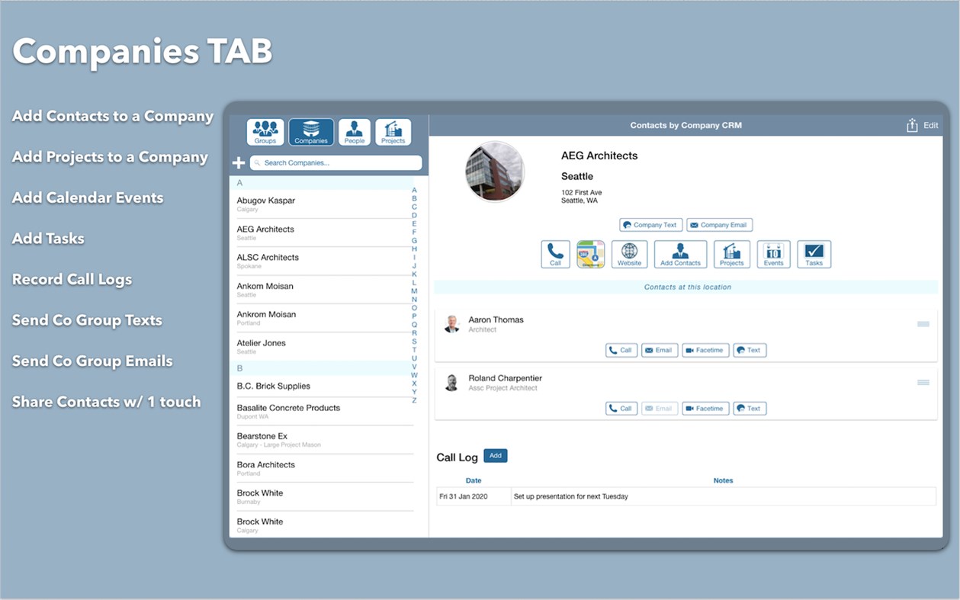This screenshot has width=960, height=600.
Task: Facetime Roland Charpentier
Action: pyautogui.click(x=705, y=408)
